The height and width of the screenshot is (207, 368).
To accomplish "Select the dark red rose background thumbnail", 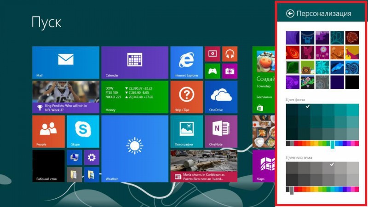I will click(352, 38).
